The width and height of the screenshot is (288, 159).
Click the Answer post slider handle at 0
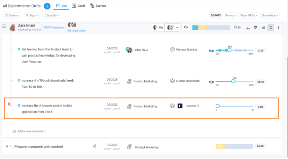pos(217,106)
